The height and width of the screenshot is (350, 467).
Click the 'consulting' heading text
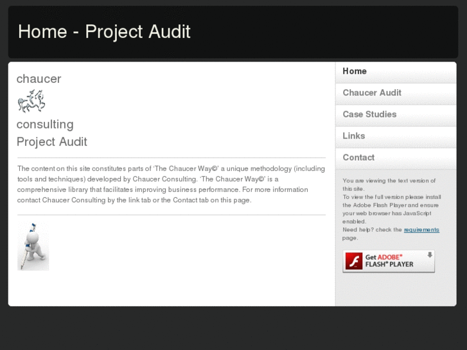point(45,125)
